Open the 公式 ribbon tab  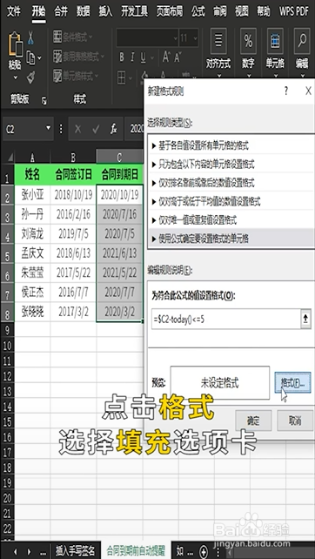tap(198, 11)
